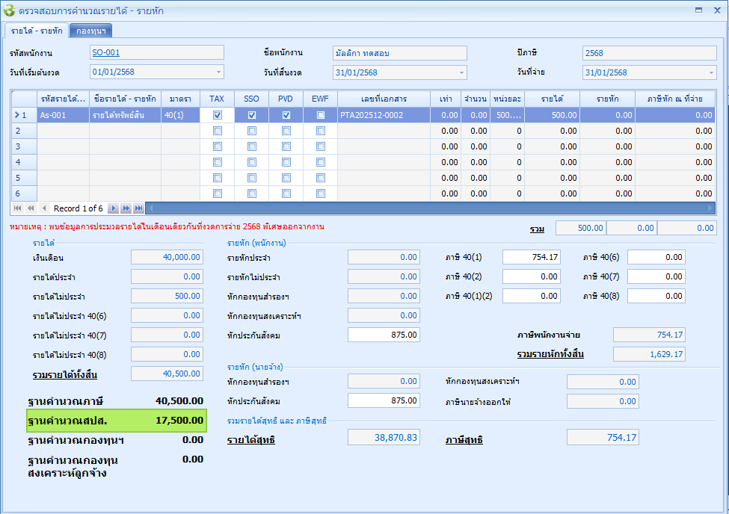Viewport: 729px width, 514px height.
Task: Click the ภาษี 40(1) input field
Action: tap(531, 257)
